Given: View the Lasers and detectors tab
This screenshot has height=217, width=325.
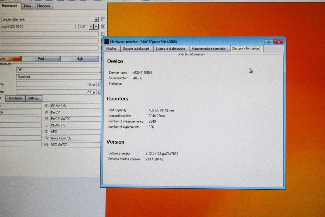Looking at the screenshot, I should tap(171, 49).
